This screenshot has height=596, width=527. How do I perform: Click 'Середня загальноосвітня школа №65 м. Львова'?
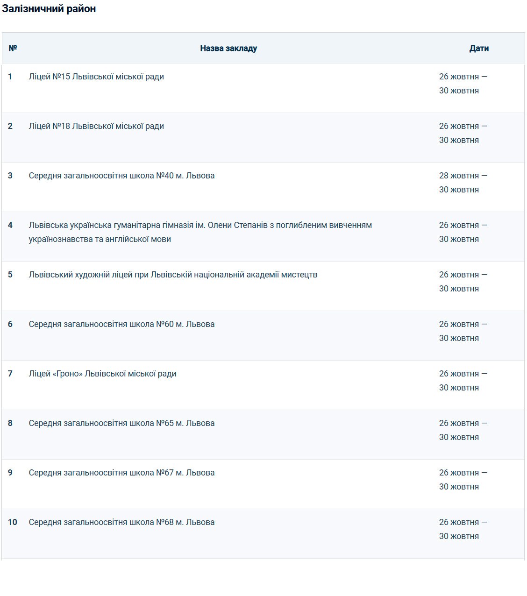[121, 423]
